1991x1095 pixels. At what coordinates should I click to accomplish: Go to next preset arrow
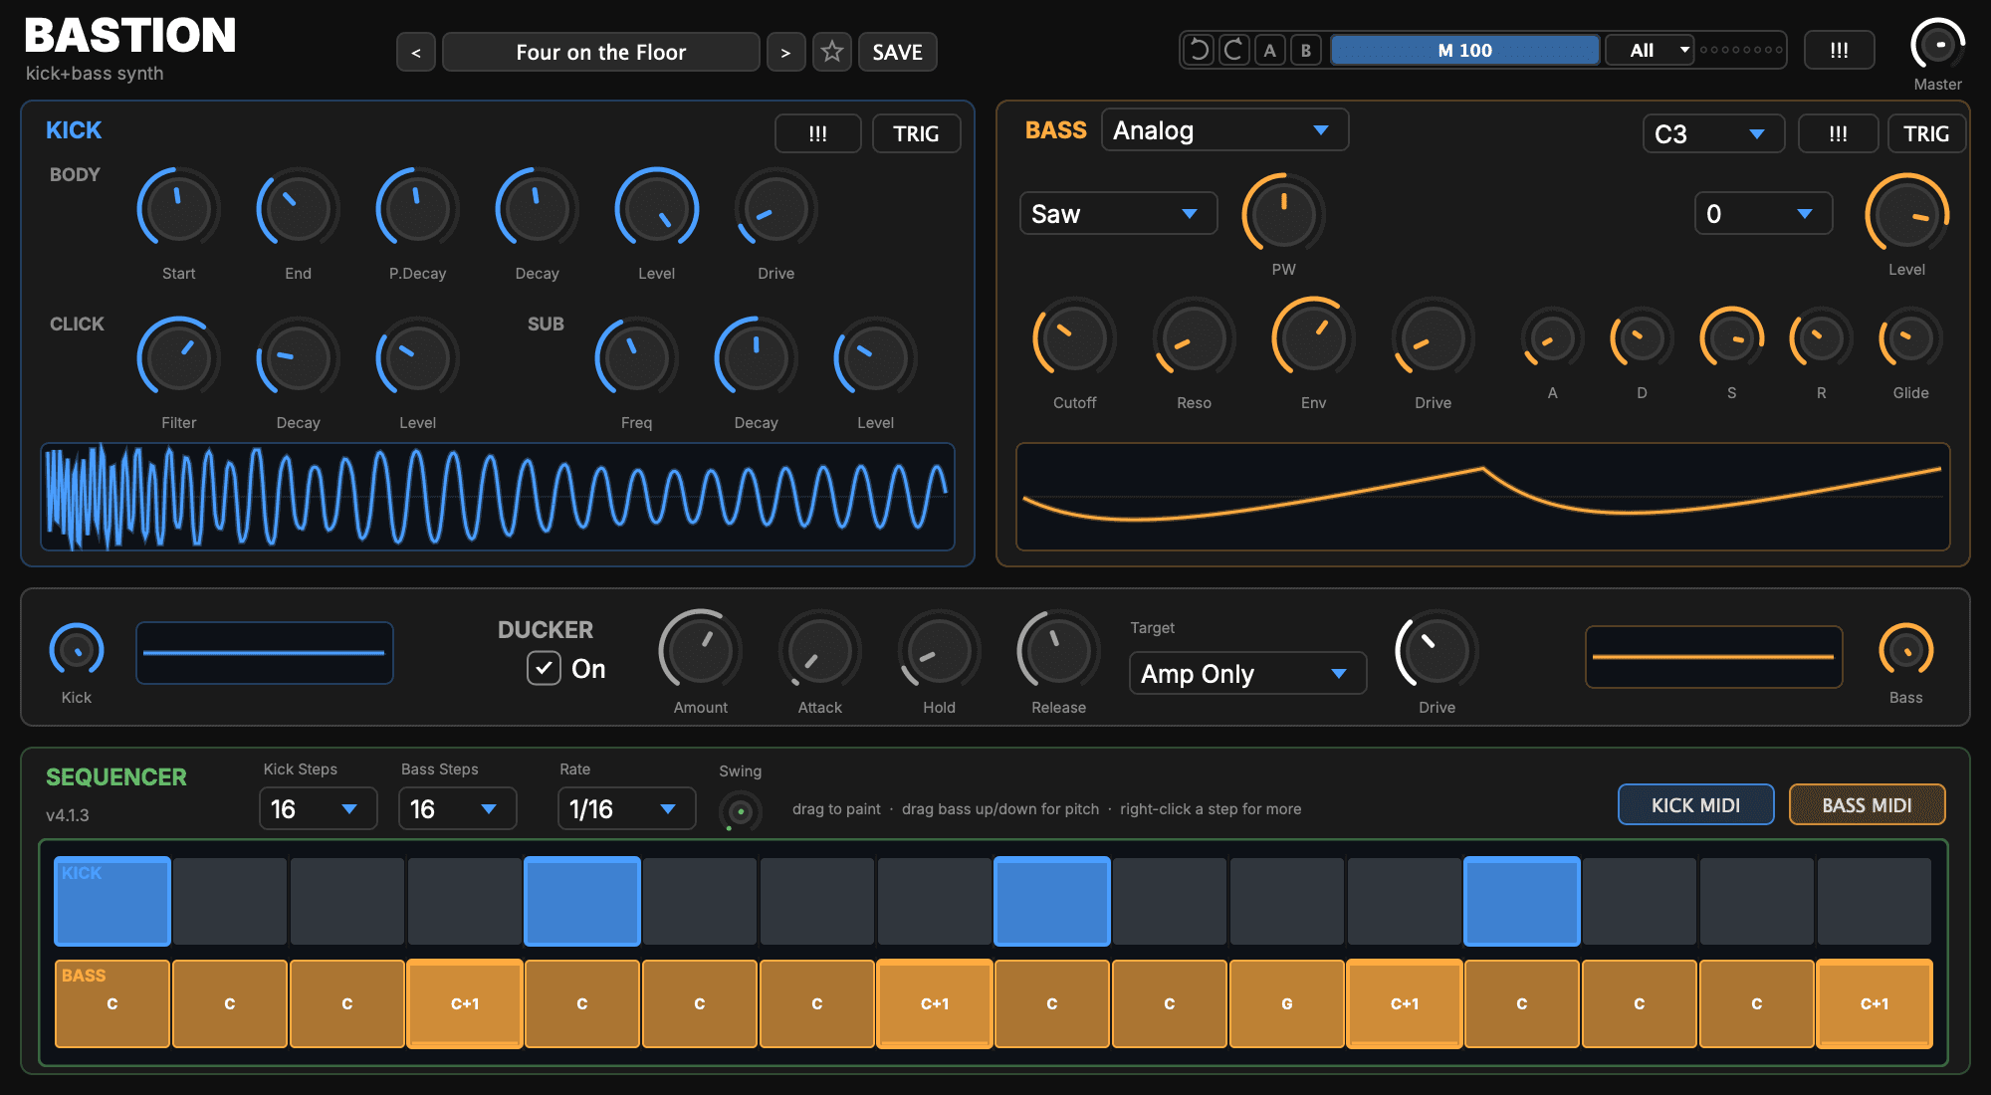pyautogui.click(x=785, y=52)
